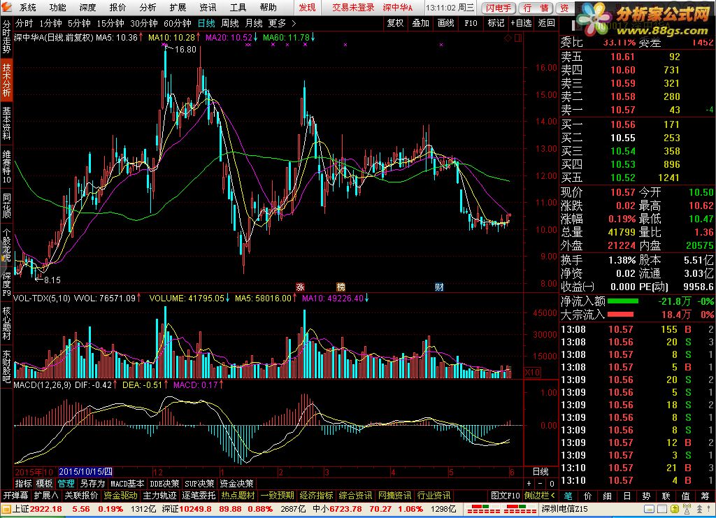Click the 叠加 overlay button

pyautogui.click(x=420, y=23)
